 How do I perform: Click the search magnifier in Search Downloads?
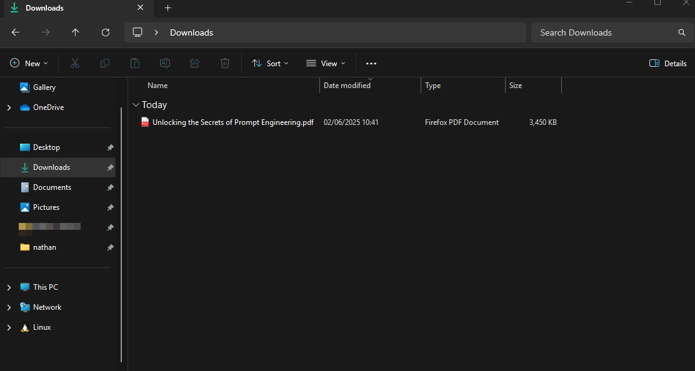[x=681, y=32]
